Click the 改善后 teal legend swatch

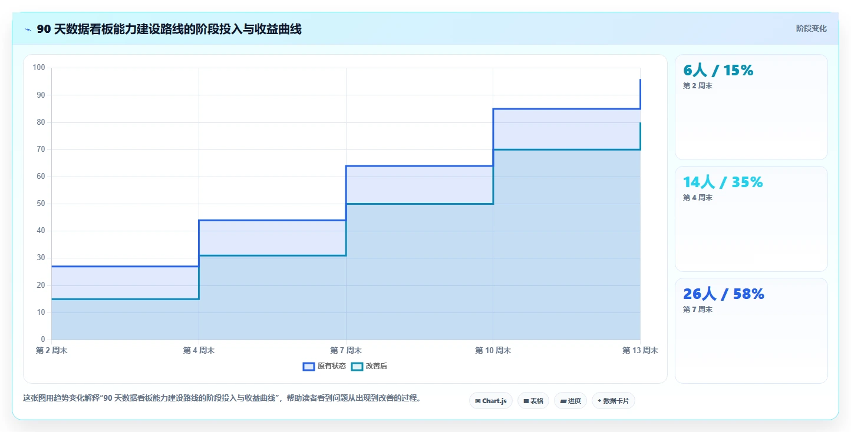(357, 366)
